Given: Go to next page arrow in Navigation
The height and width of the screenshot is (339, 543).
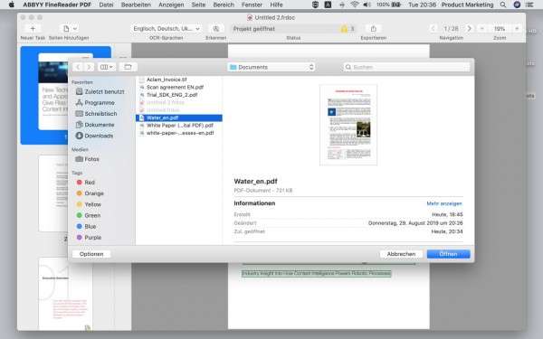Looking at the screenshot, I should coord(469,28).
